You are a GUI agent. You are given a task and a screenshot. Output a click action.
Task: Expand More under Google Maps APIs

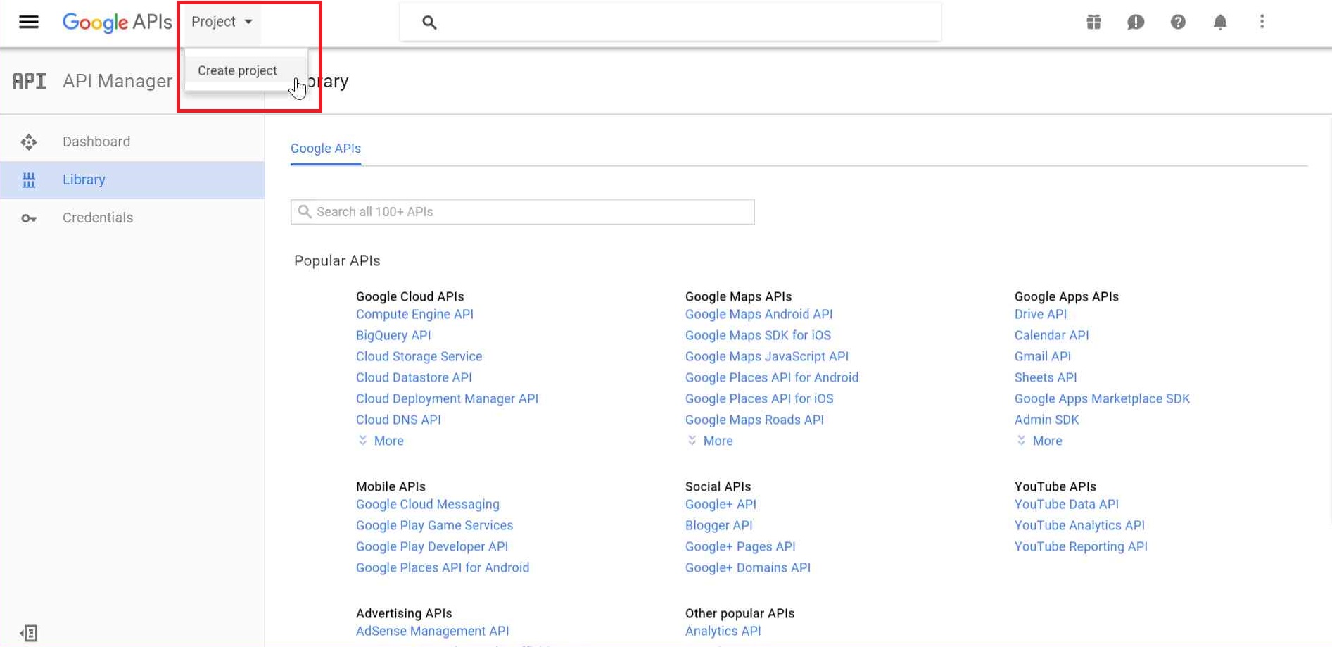tap(717, 441)
